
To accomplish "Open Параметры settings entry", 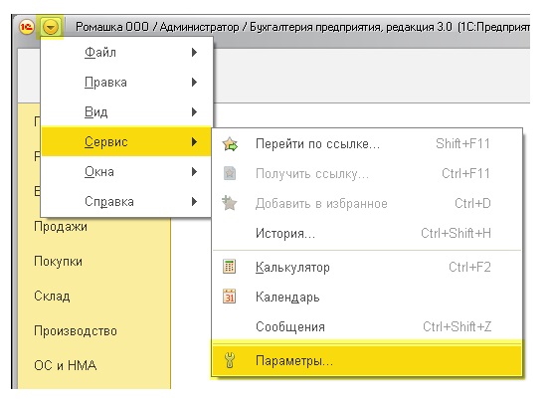I will 367,361.
